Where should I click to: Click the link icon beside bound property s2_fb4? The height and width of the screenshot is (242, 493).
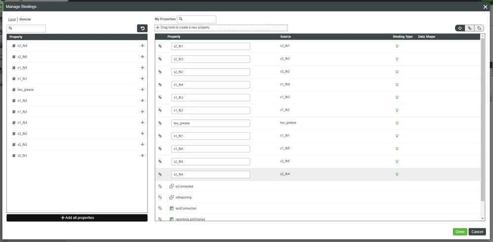(160, 174)
